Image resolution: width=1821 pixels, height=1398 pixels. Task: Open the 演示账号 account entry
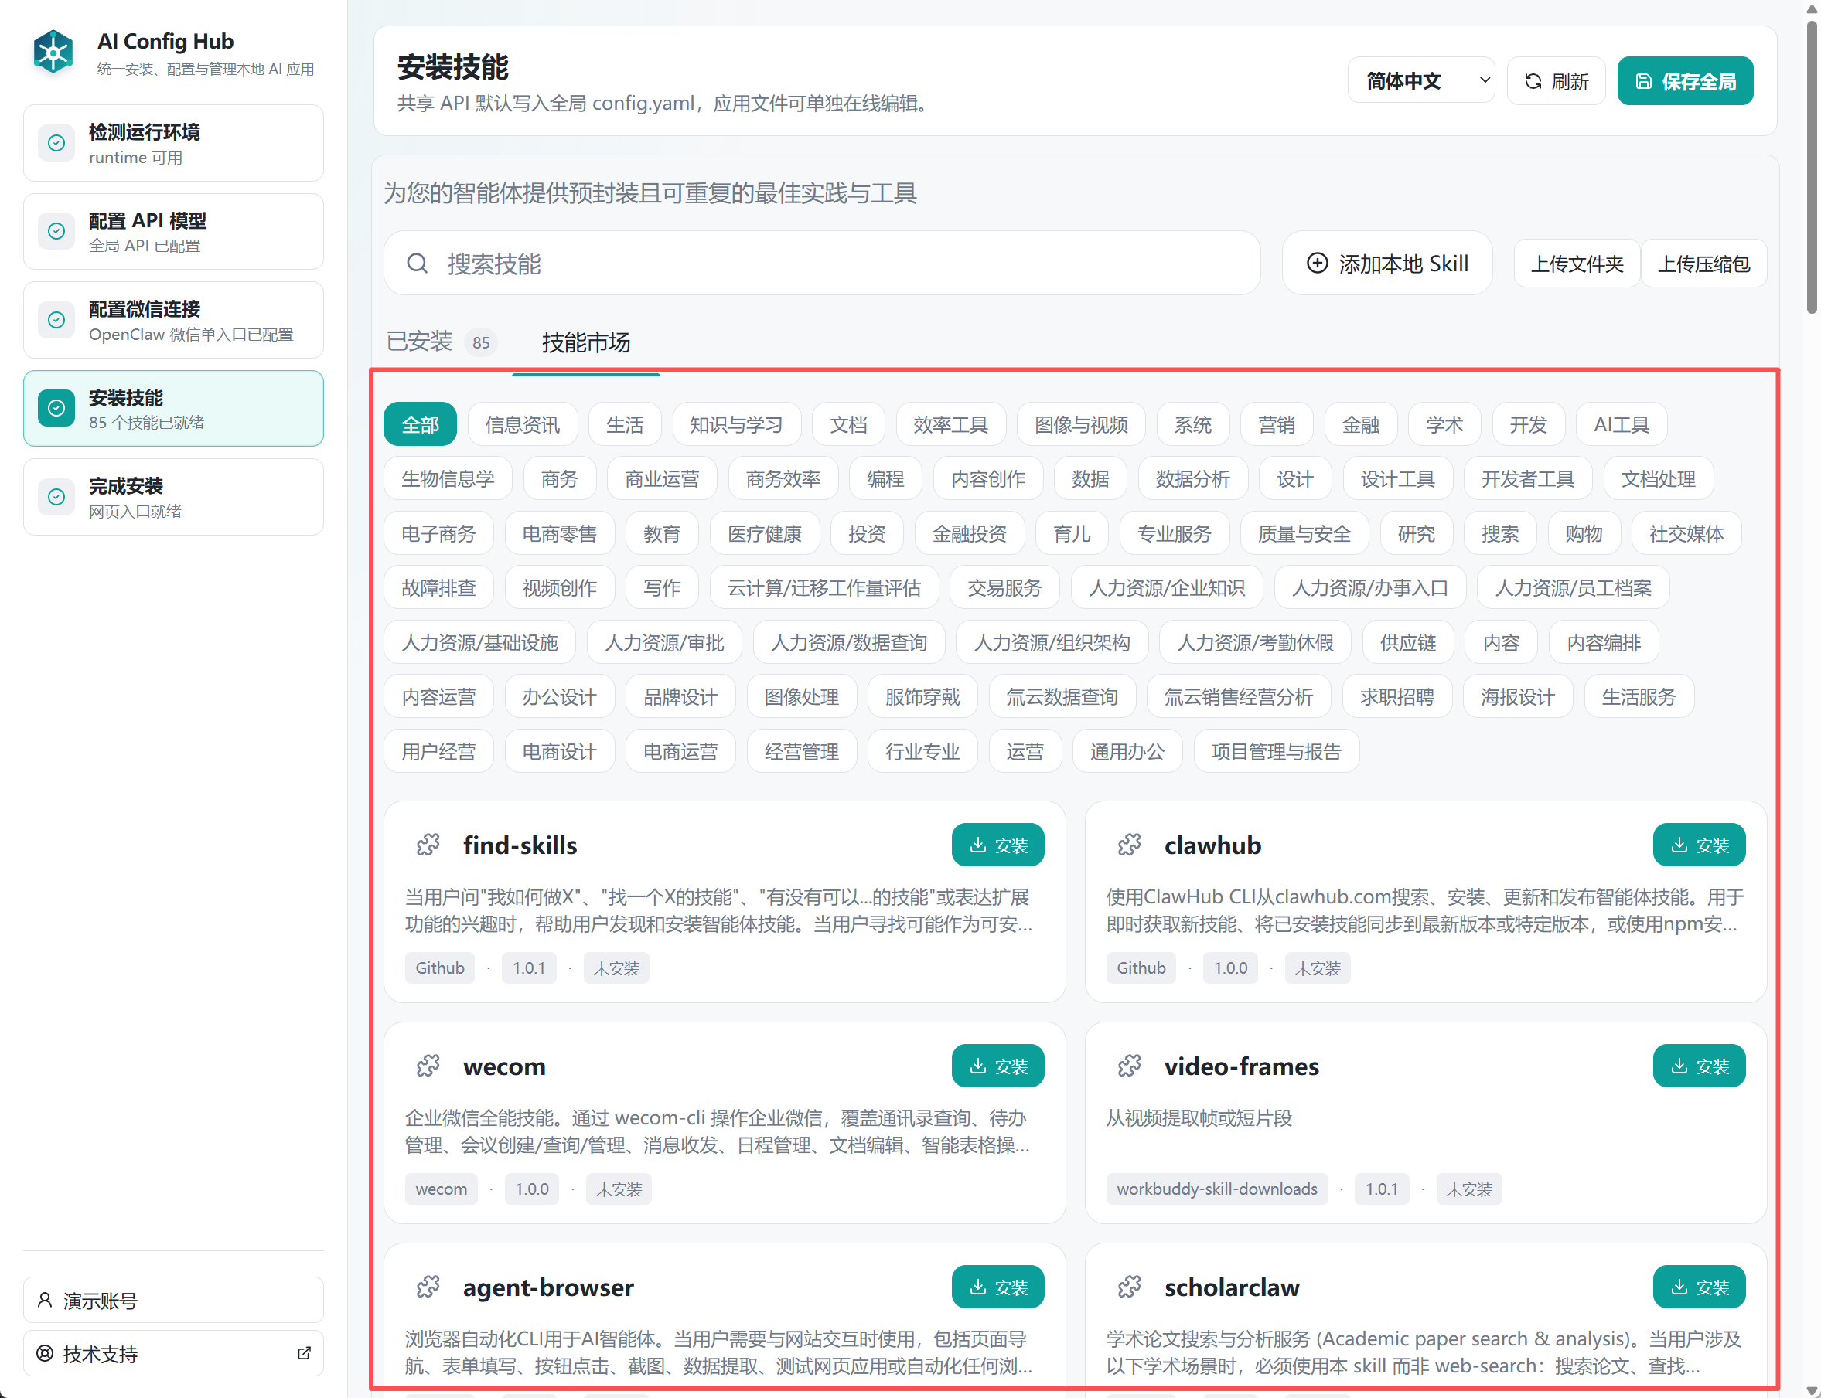173,1300
